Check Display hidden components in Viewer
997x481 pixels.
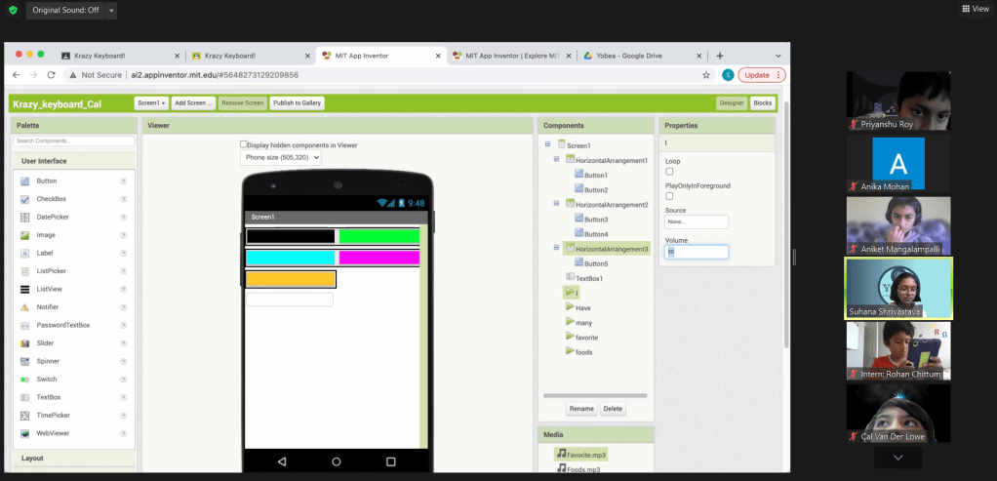244,144
